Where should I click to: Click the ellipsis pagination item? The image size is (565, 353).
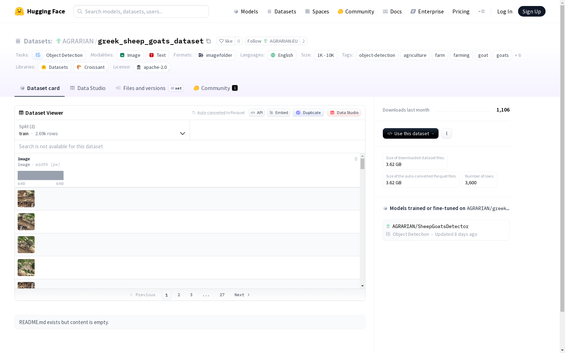pos(206,295)
